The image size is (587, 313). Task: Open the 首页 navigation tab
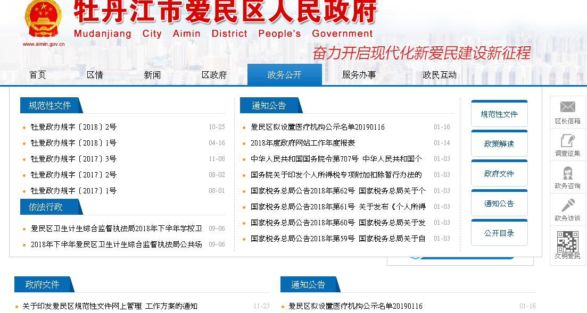tap(37, 75)
